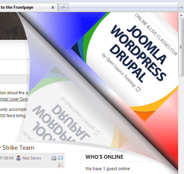The image size is (184, 174).
Task: Click the vertical scrollbar thumb
Action: click(x=181, y=47)
